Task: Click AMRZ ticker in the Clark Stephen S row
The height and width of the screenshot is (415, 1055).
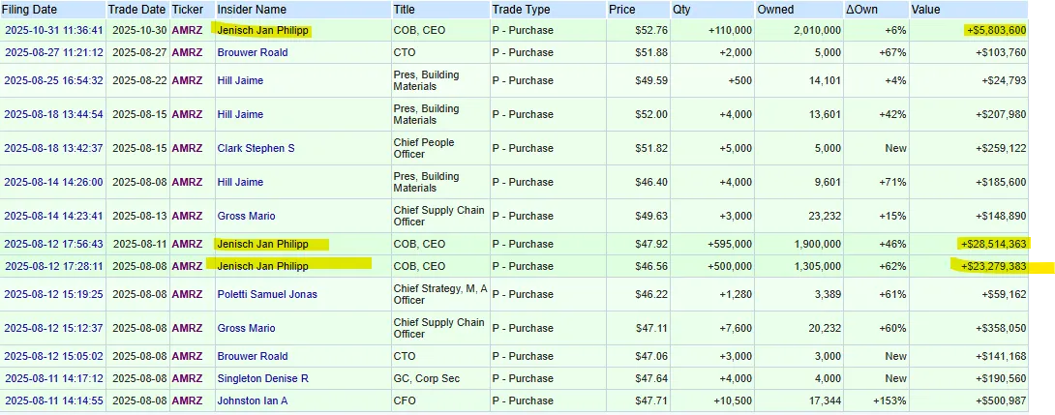Action: click(187, 148)
